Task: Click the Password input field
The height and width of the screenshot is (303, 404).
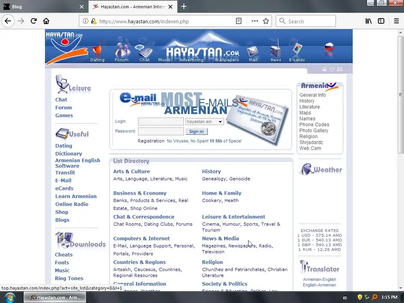Action: coord(161,131)
